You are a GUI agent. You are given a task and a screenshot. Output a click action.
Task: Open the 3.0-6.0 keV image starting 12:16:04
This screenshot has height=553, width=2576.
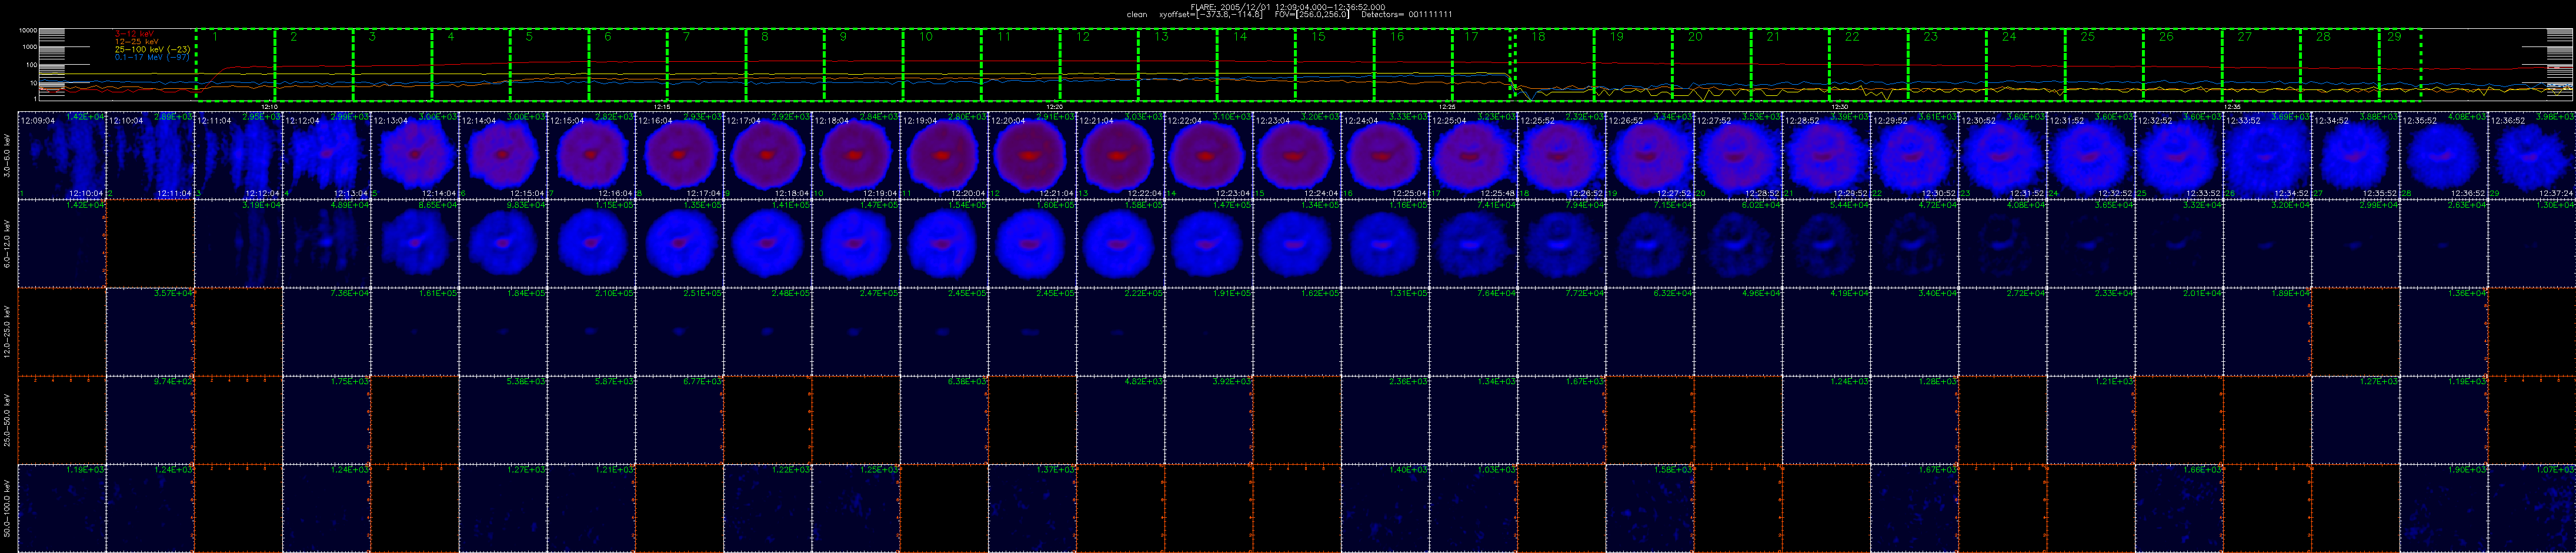[679, 155]
